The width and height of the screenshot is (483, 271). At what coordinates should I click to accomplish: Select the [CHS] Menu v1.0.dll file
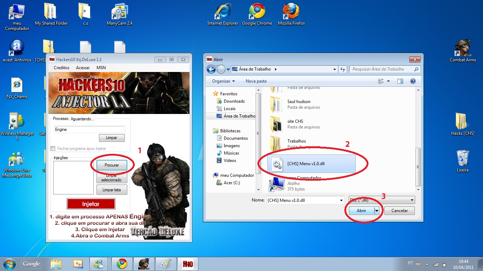tap(312, 164)
